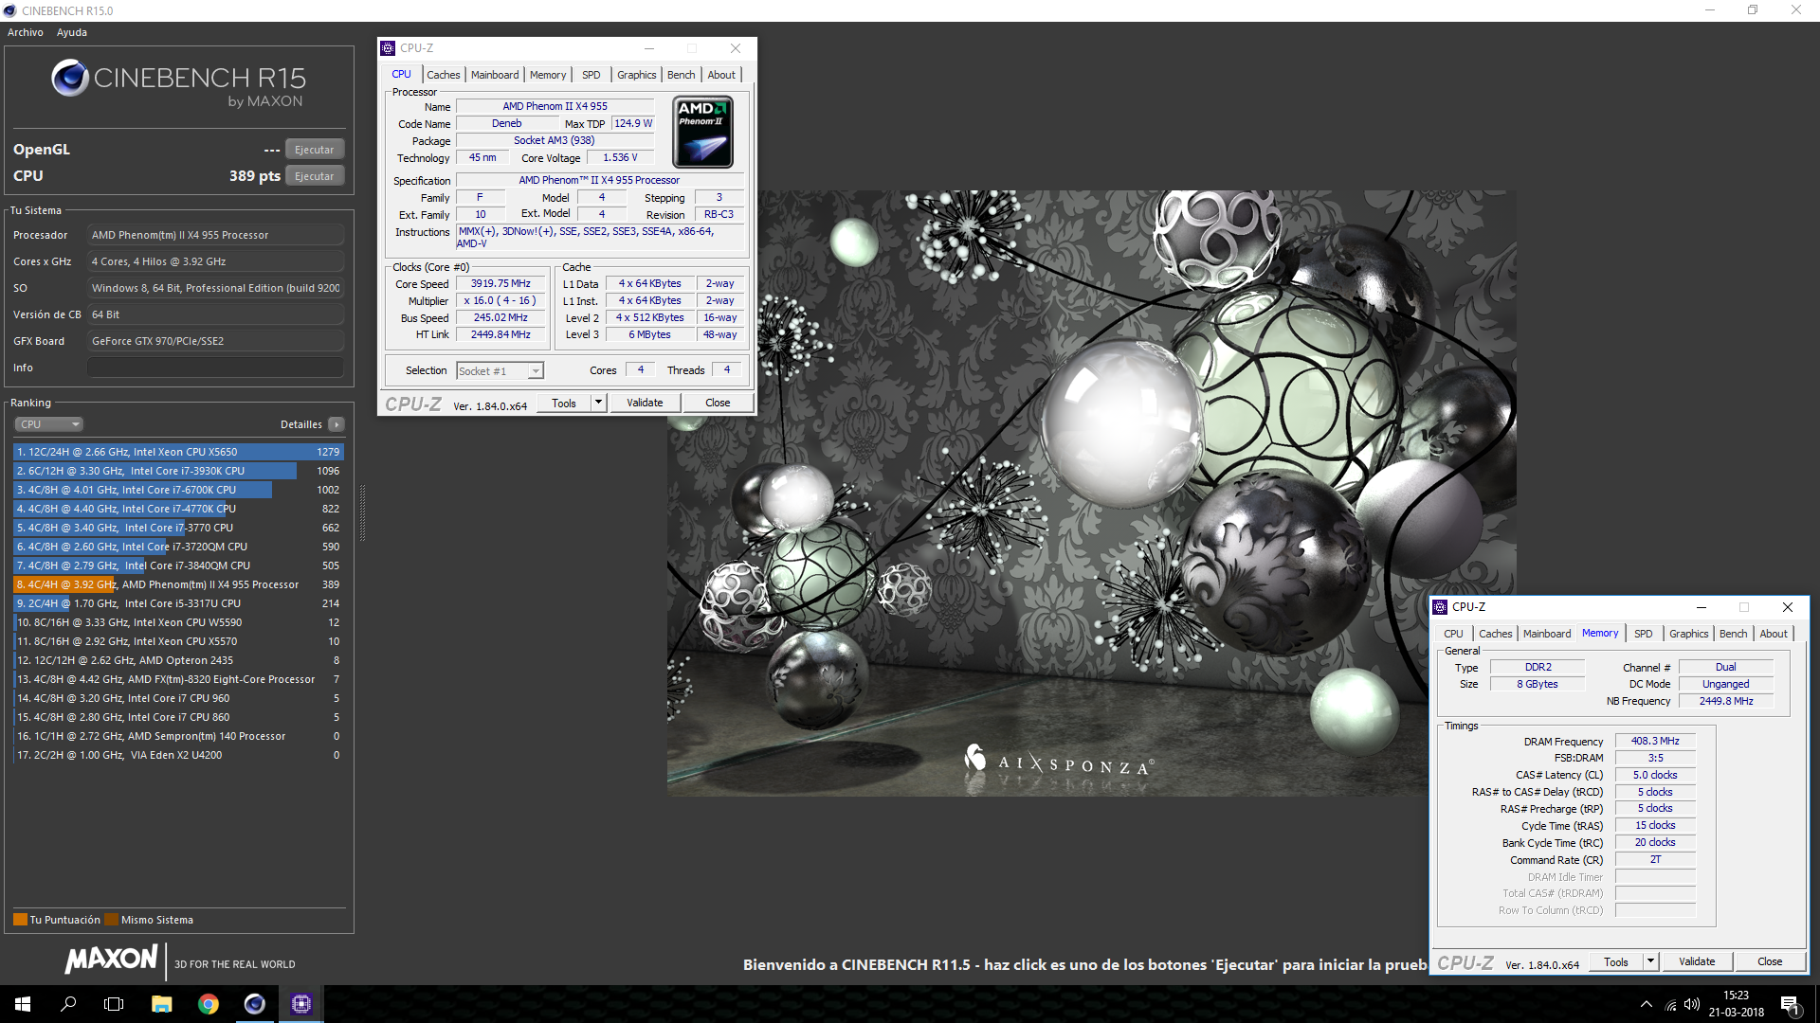Select Graphics tab in Memory CPU-Z window

point(1688,634)
